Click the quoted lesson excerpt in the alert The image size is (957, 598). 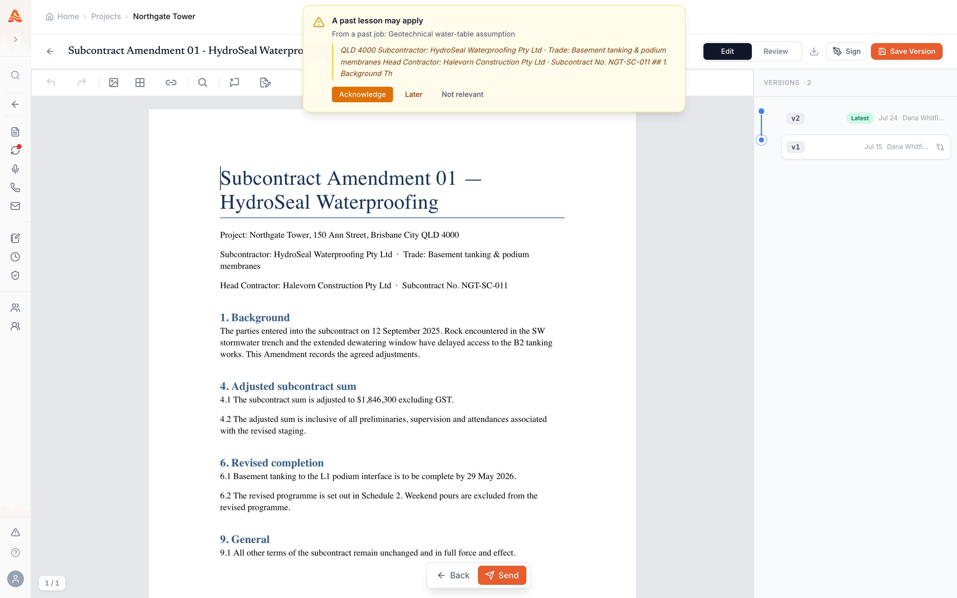pyautogui.click(x=504, y=62)
